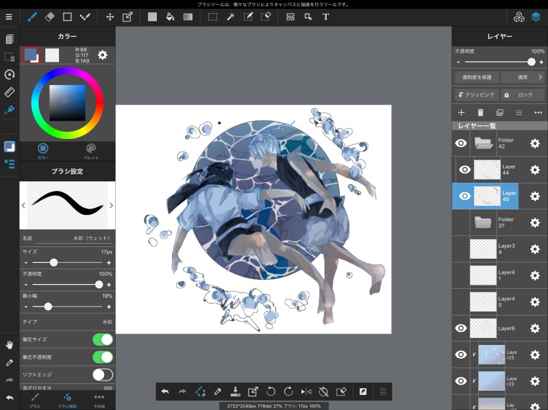Expand Folder 37 folder icon
The height and width of the screenshot is (410, 548).
click(483, 222)
